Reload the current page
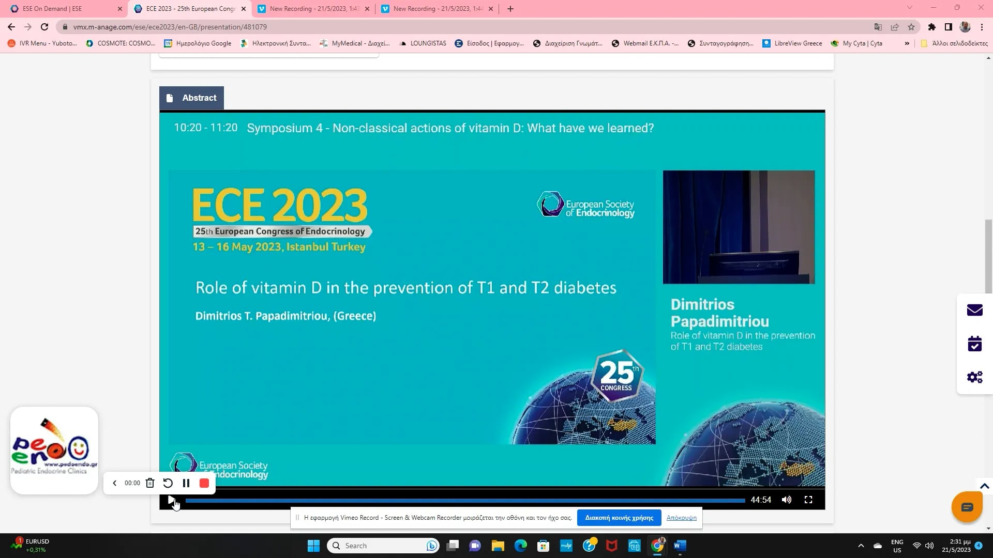993x558 pixels. click(x=44, y=27)
